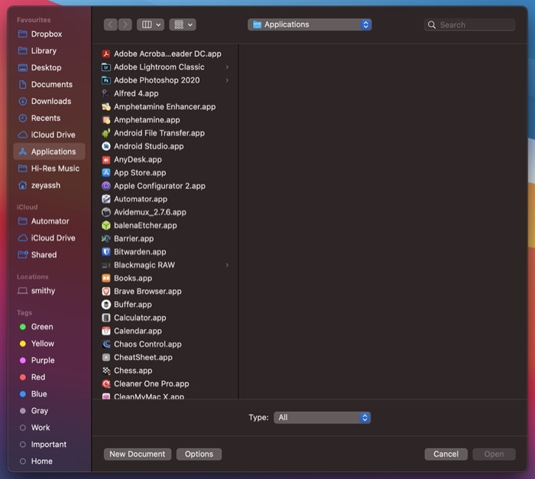Go back with the left arrow button
535x479 pixels.
click(x=111, y=24)
